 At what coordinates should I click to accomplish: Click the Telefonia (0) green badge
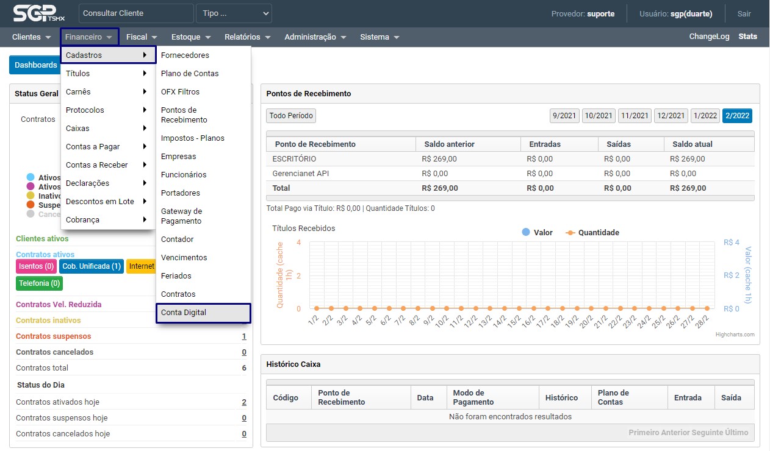coord(39,283)
